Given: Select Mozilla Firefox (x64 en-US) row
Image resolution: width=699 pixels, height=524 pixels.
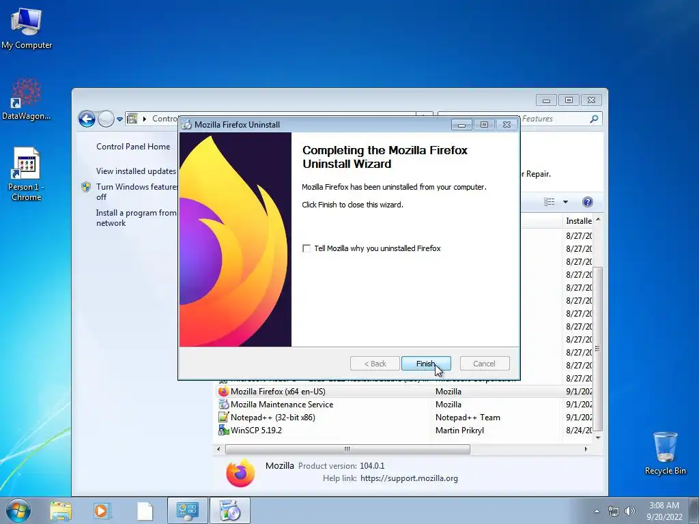Looking at the screenshot, I should click(x=405, y=391).
